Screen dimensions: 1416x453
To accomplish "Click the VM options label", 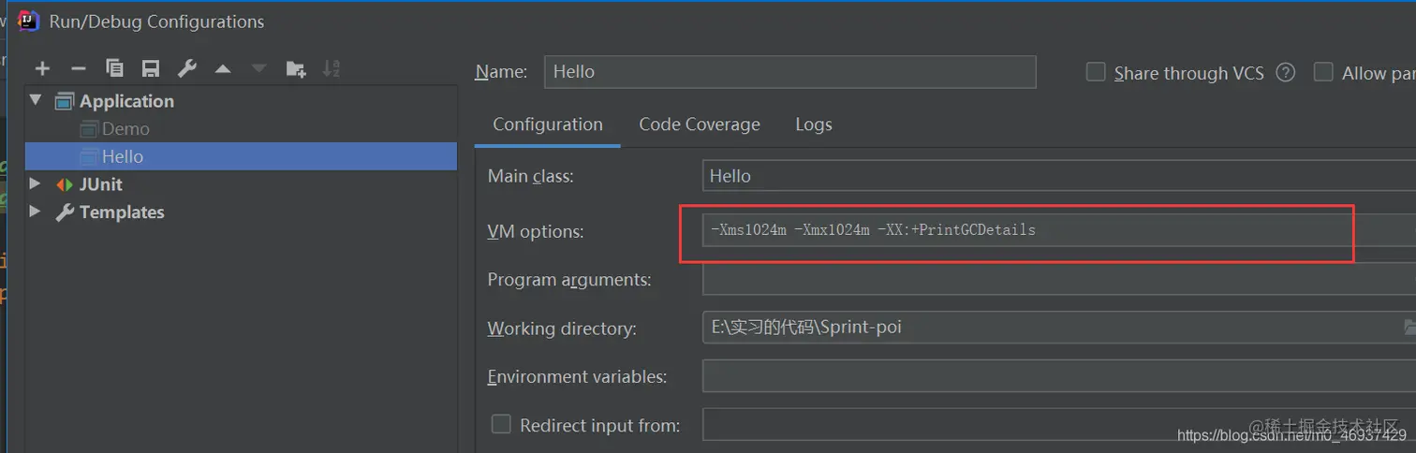I will (536, 231).
